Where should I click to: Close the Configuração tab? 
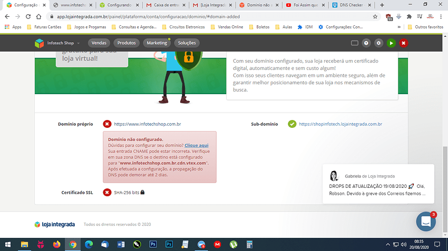coord(44,5)
